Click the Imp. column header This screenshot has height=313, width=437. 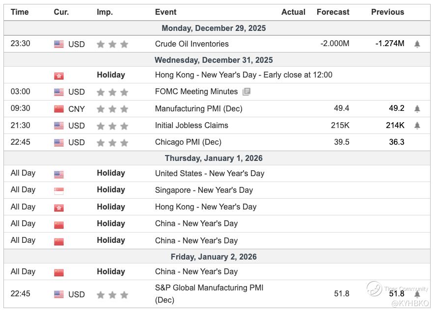[105, 12]
